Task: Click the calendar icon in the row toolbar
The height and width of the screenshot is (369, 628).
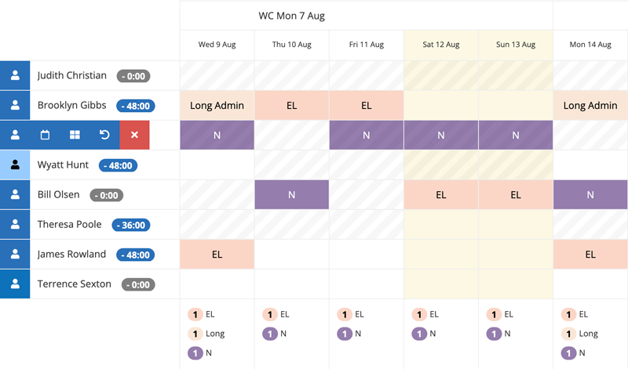Action: 45,135
